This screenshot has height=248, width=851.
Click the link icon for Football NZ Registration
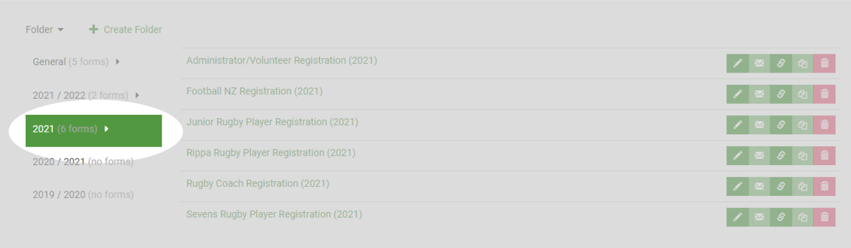tap(781, 94)
